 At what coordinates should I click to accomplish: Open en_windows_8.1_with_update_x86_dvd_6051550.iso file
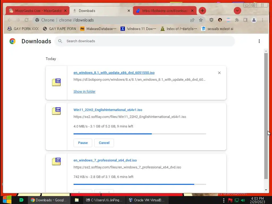click(x=114, y=73)
